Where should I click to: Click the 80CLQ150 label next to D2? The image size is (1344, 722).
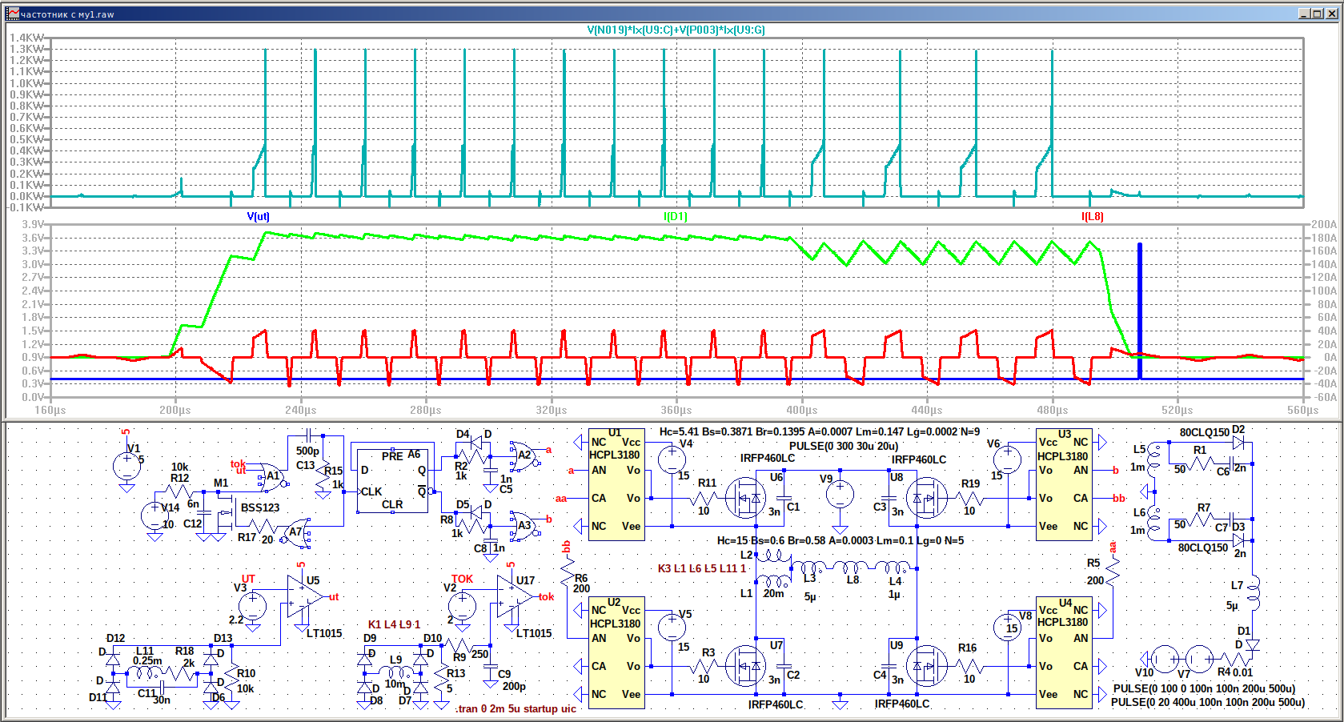point(1205,432)
